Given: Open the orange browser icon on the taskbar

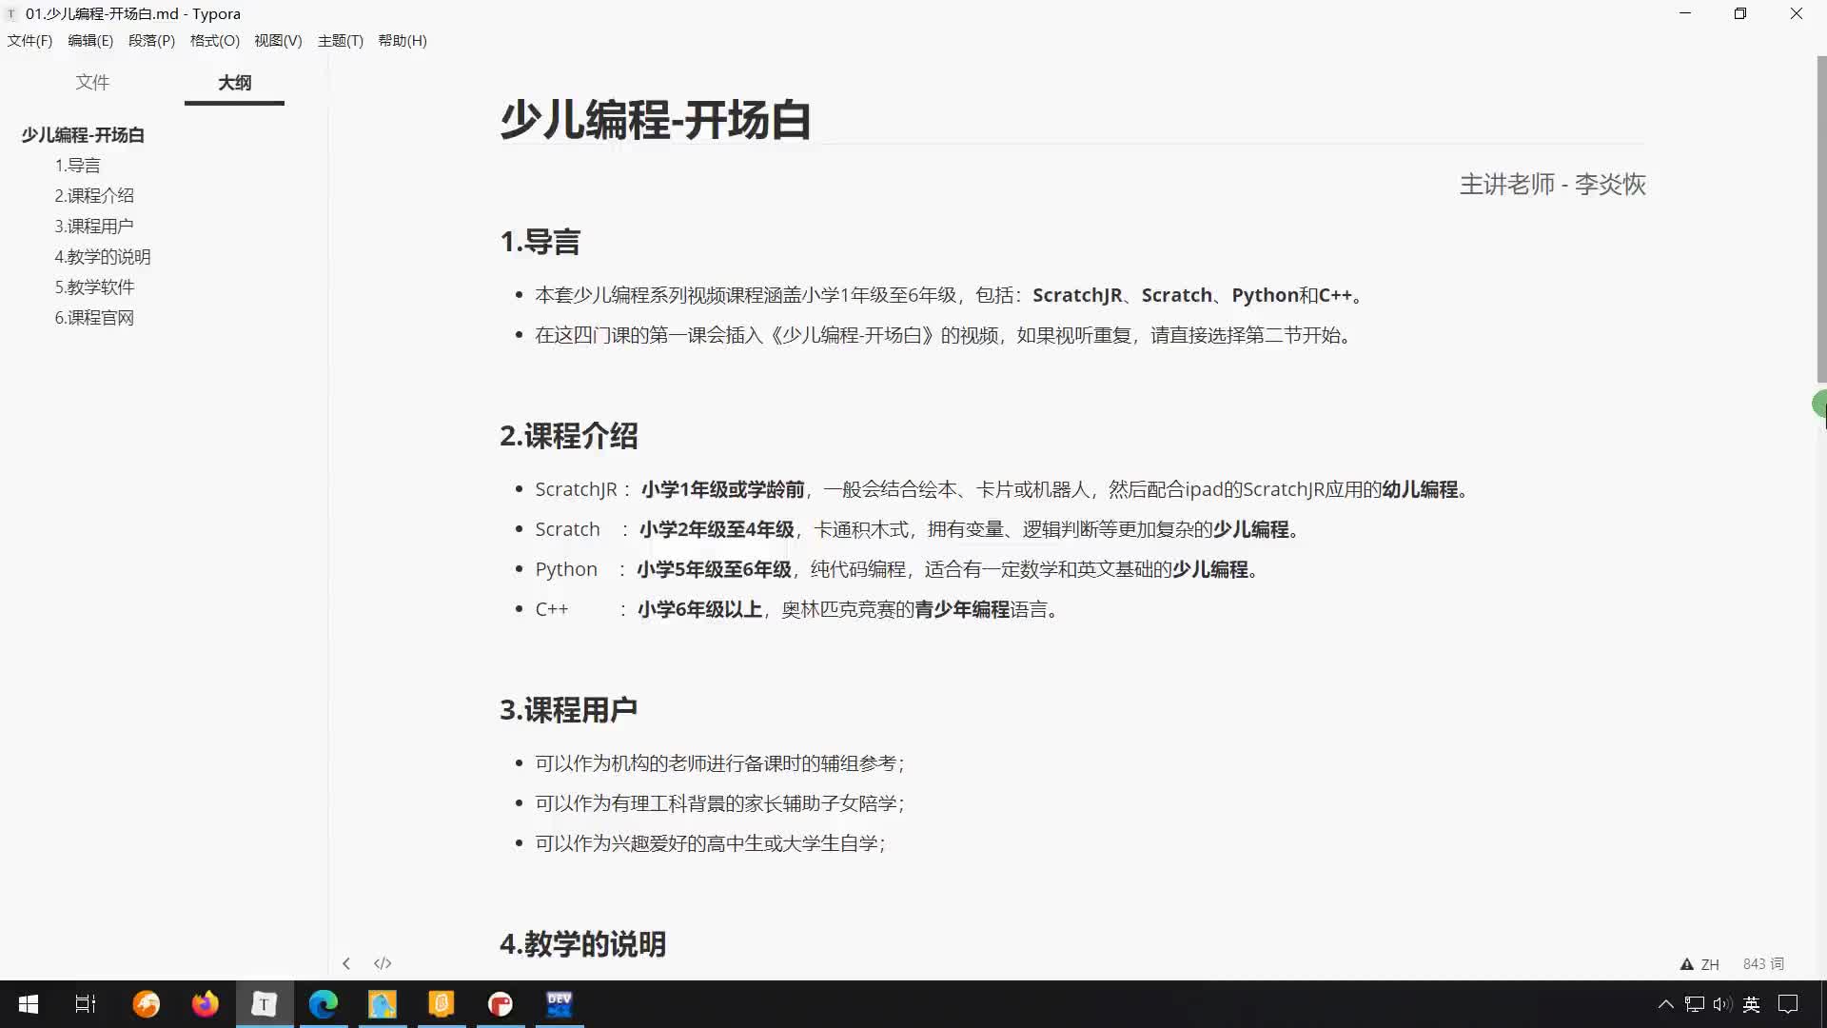Looking at the screenshot, I should pyautogui.click(x=146, y=1004).
